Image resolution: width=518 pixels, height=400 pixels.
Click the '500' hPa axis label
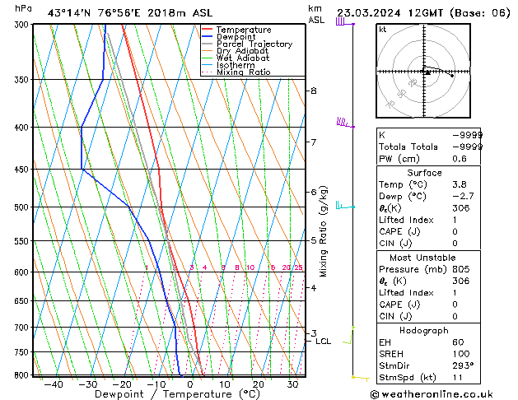pyautogui.click(x=23, y=207)
